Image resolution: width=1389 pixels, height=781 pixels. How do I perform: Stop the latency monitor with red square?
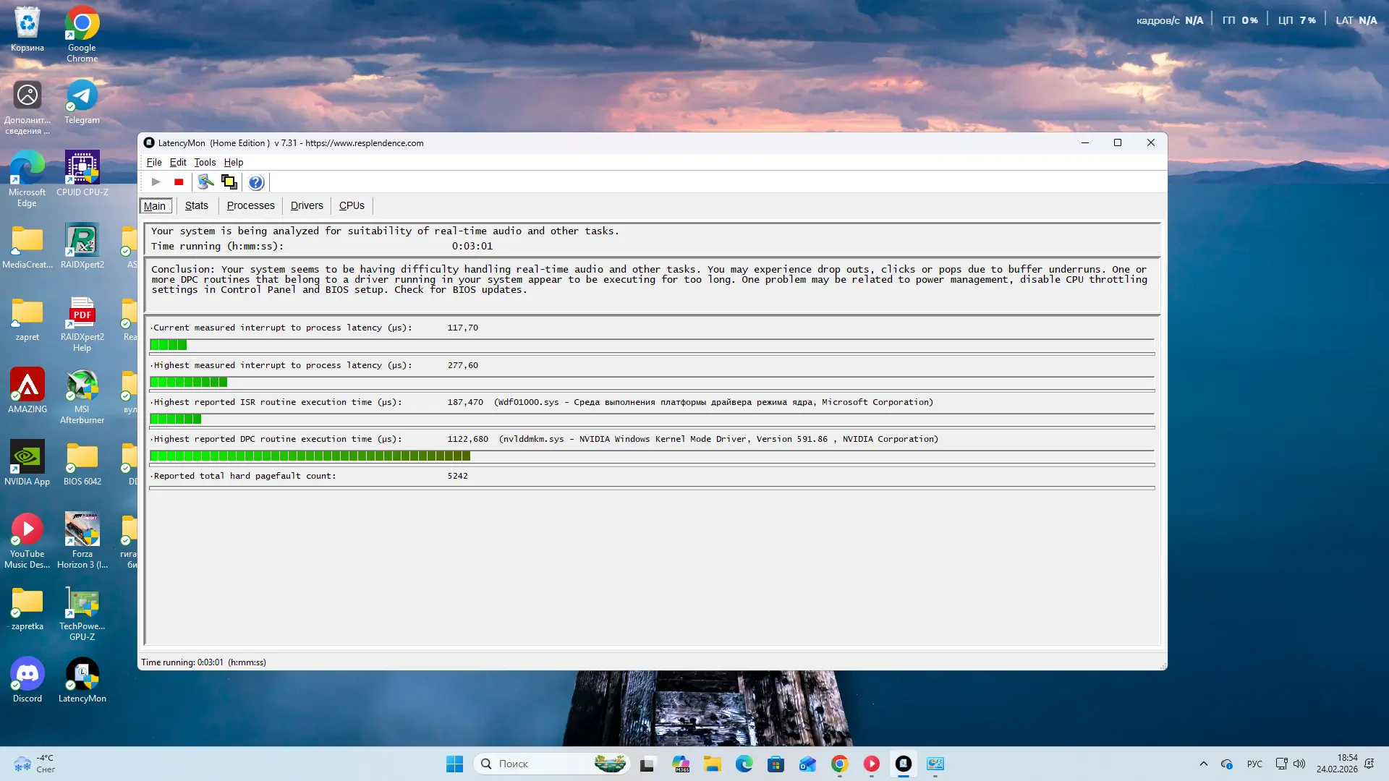click(x=179, y=182)
